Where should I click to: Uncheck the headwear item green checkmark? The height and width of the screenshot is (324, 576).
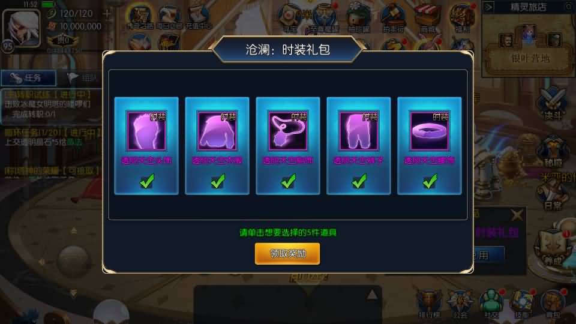(x=147, y=181)
